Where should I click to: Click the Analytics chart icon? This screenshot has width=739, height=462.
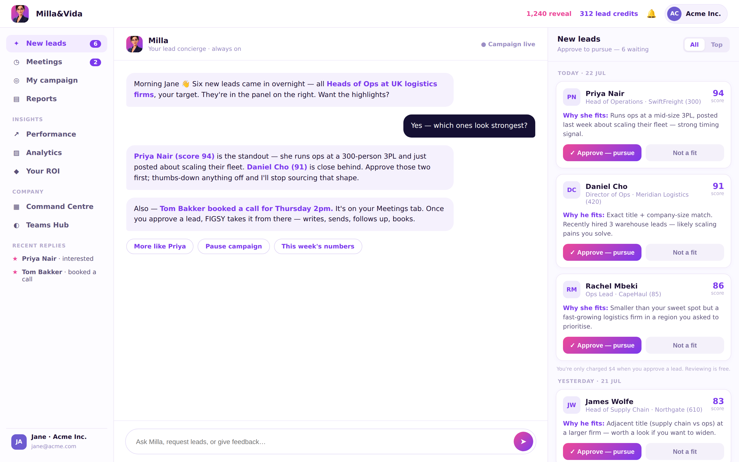(16, 153)
